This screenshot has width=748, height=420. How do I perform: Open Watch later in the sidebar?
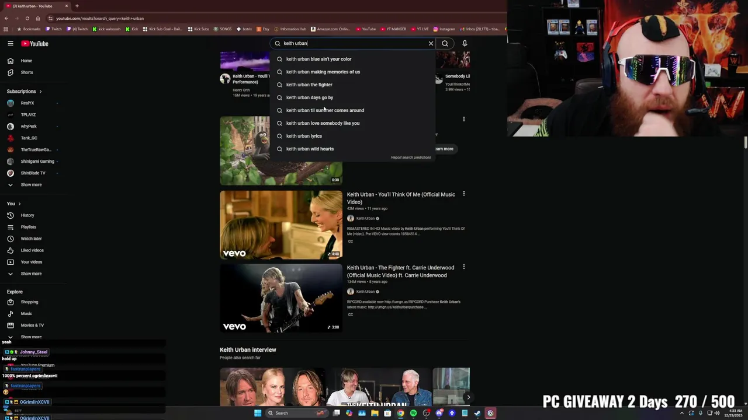point(31,239)
